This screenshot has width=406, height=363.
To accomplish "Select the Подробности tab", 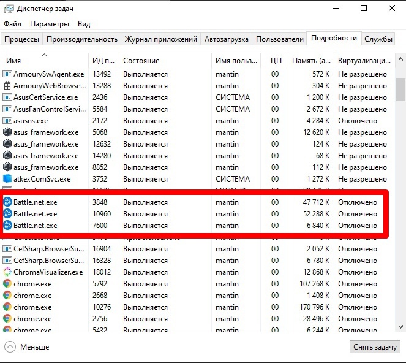I will tap(334, 38).
